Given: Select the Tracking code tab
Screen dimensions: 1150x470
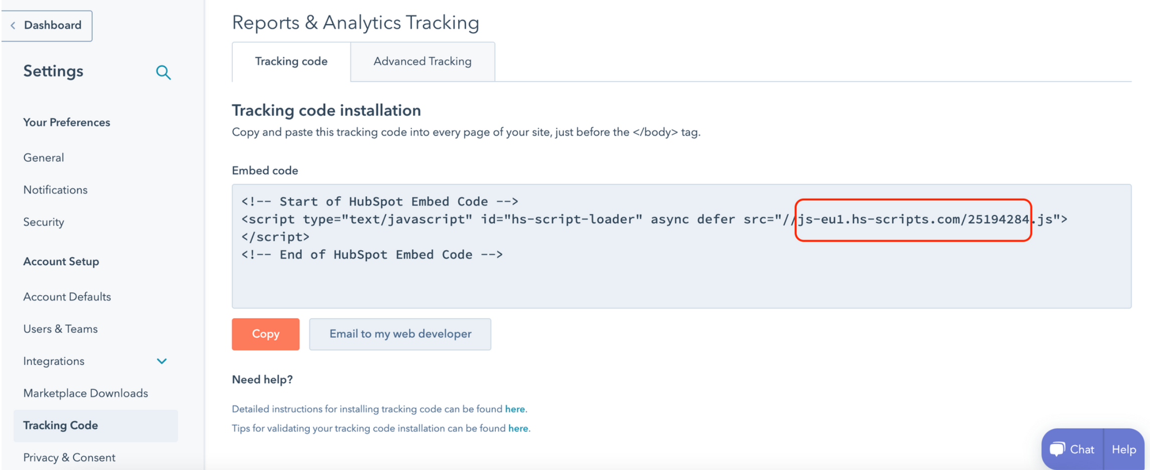Looking at the screenshot, I should [x=291, y=62].
